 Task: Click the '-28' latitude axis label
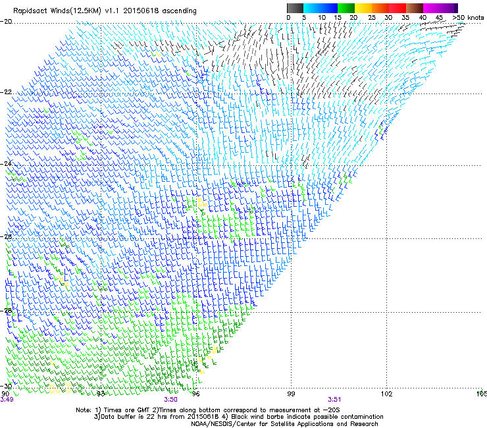pos(6,311)
